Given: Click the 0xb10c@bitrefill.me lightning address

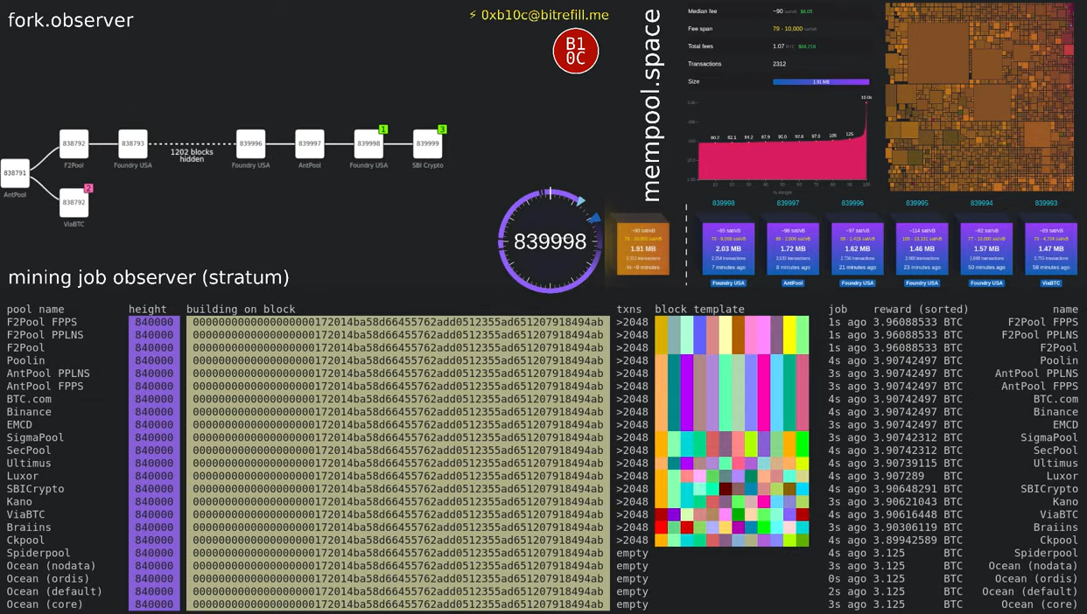Looking at the screenshot, I should (x=538, y=15).
